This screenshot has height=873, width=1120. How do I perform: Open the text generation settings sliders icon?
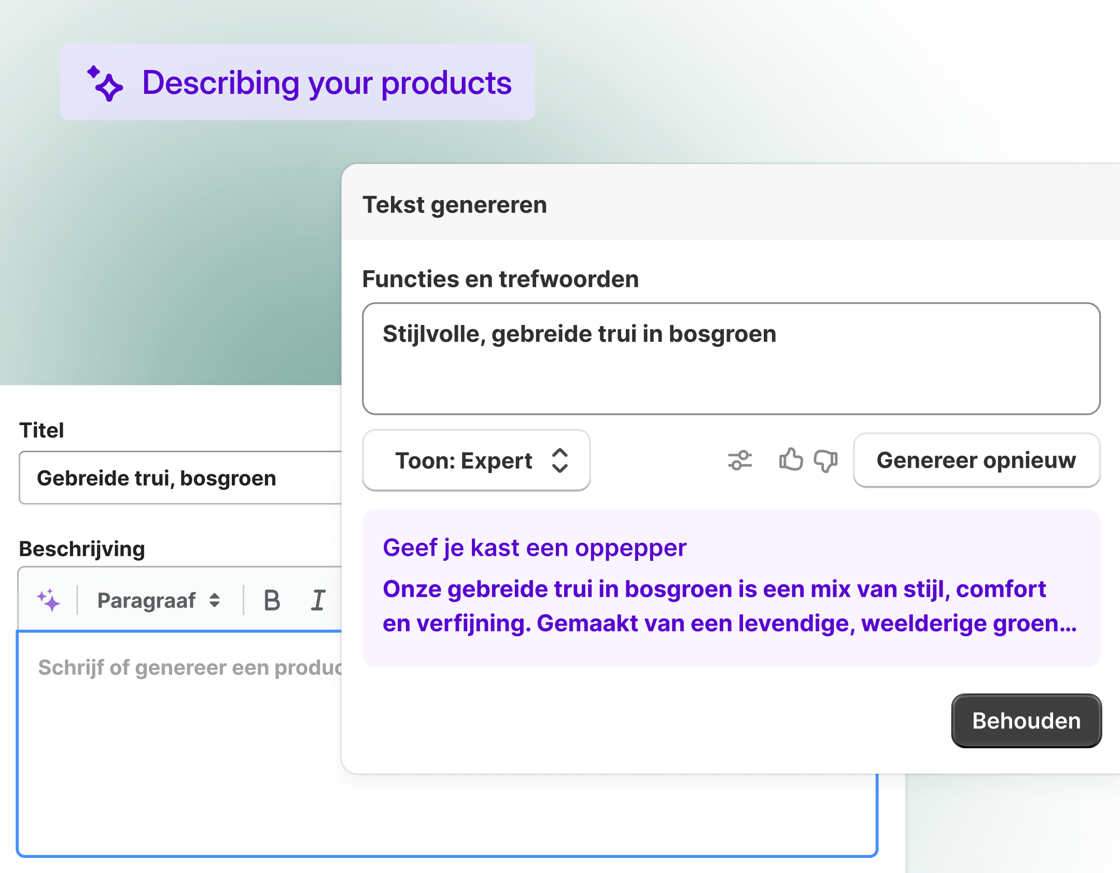739,460
